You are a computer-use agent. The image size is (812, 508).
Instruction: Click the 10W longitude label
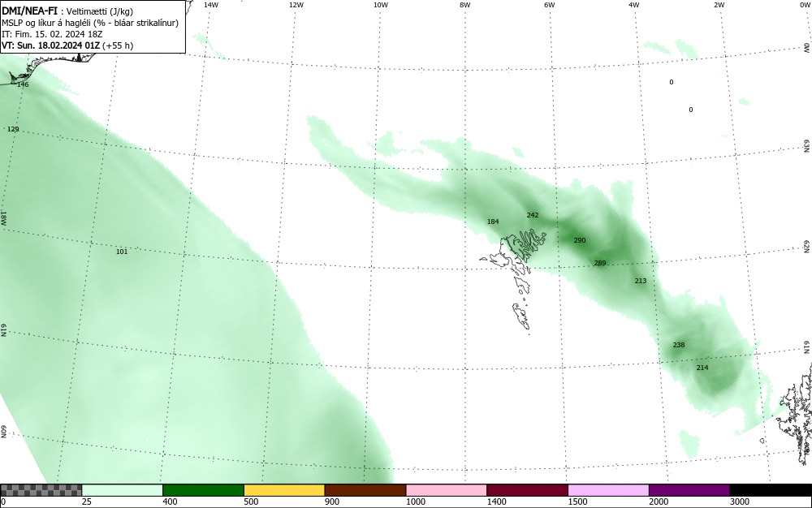point(381,5)
